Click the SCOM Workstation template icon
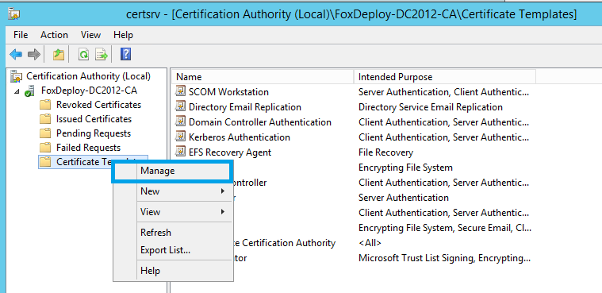 pos(180,91)
